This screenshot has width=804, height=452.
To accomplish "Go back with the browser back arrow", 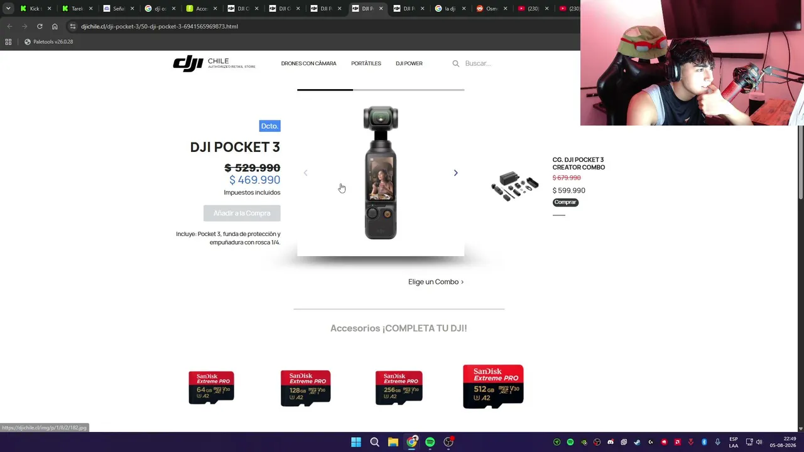I will click(x=9, y=26).
